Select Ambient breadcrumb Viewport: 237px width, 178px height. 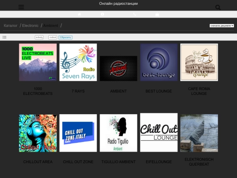pos(50,25)
